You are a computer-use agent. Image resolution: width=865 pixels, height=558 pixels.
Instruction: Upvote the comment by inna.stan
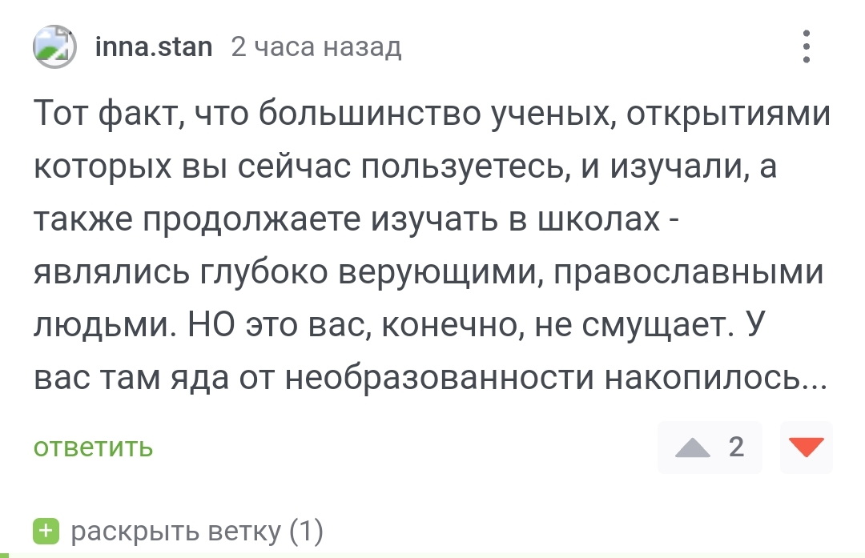[x=693, y=448]
